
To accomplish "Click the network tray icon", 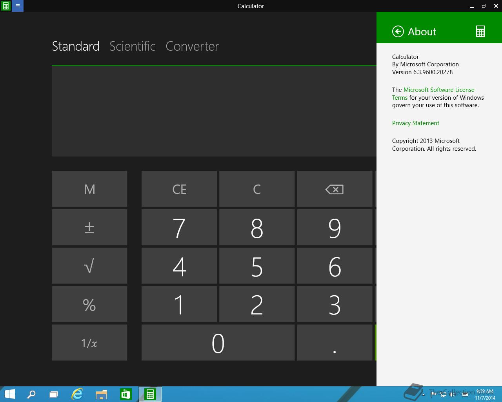I will click(443, 394).
